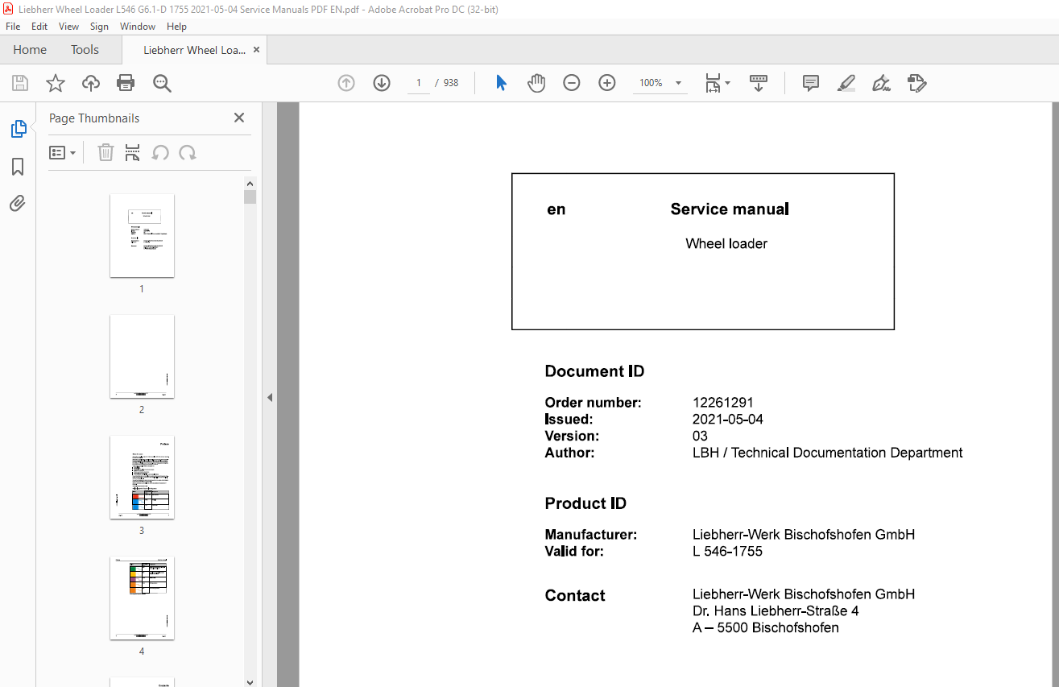Rotate page counterclockwise icon
This screenshot has width=1059, height=687.
pos(160,153)
